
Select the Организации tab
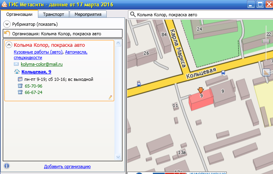coord(19,14)
